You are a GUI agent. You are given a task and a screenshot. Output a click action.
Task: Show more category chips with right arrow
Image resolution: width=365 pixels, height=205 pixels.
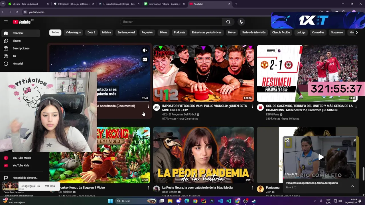click(357, 32)
